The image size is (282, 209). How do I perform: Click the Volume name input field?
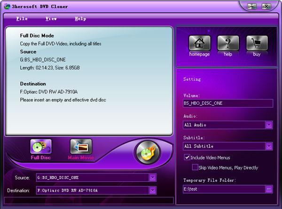228,103
